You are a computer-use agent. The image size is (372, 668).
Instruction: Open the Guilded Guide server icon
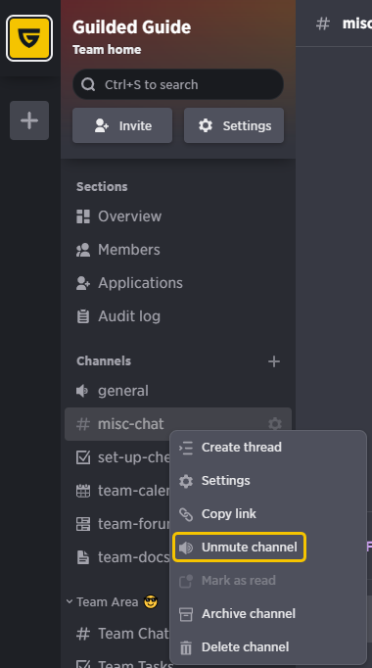(29, 38)
